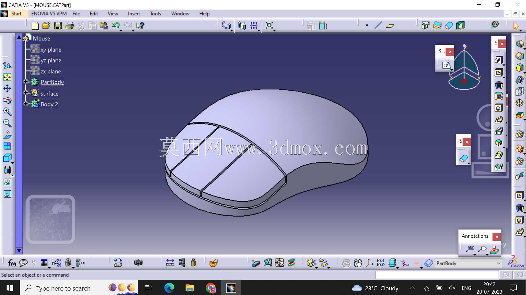This screenshot has height=295, width=526.
Task: Click the Print icon in the toolbar
Action: click(x=69, y=26)
